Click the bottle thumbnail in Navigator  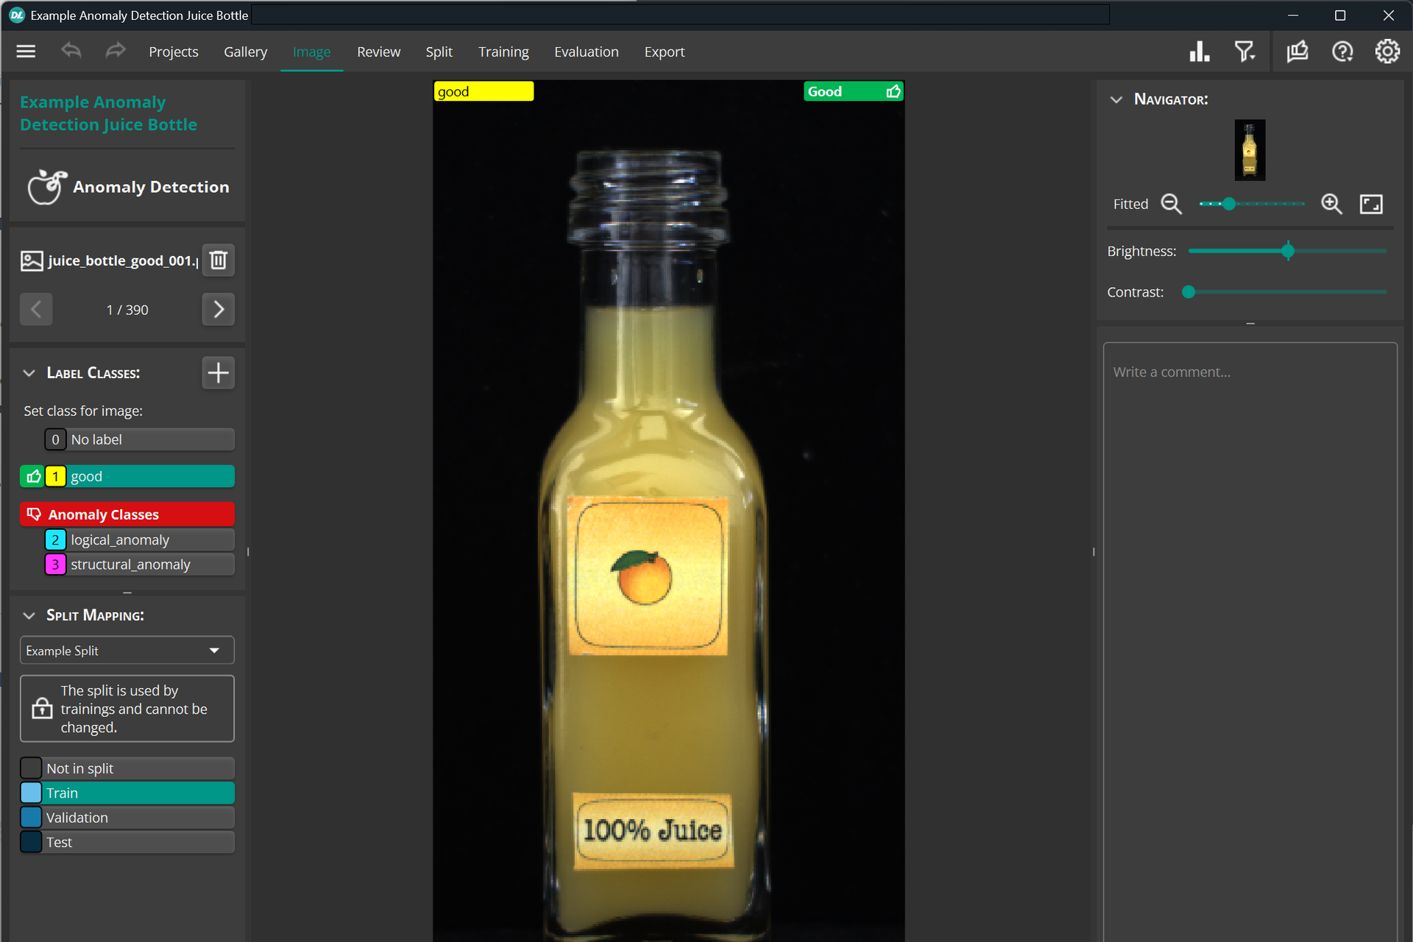[x=1250, y=150]
